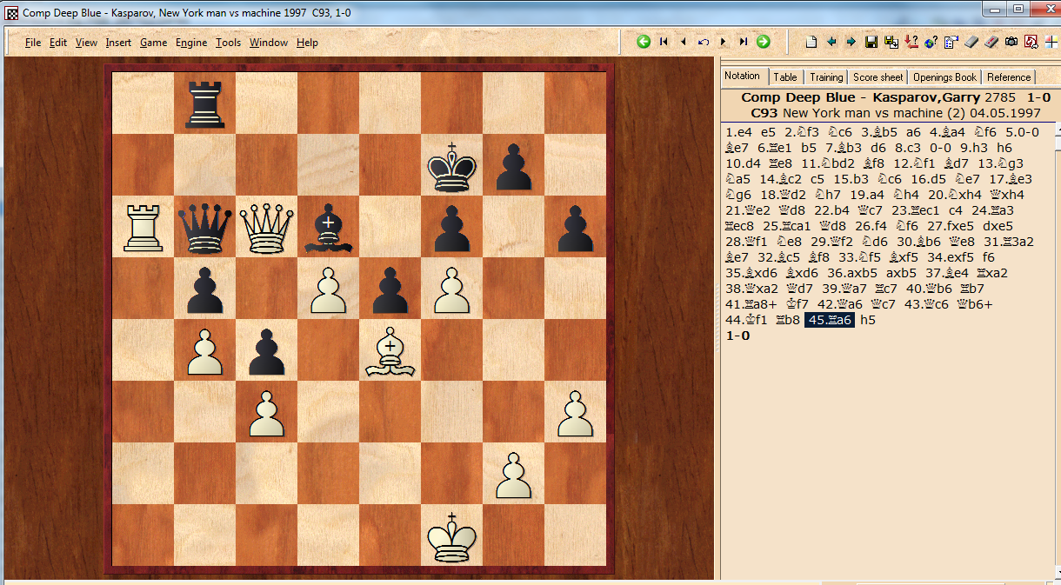This screenshot has width=1061, height=585.
Task: Step back one move with black left triangle
Action: (x=684, y=42)
